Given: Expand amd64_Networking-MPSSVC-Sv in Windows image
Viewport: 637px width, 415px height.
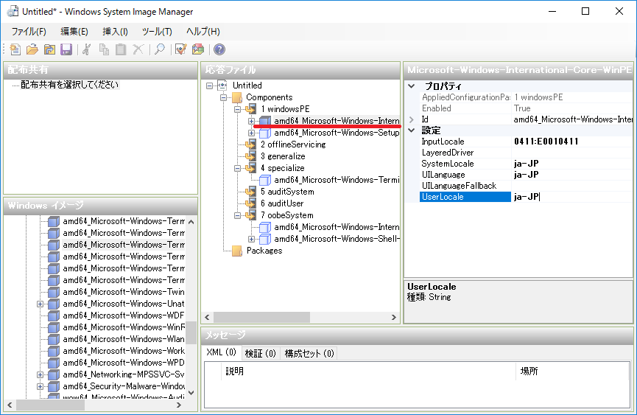Looking at the screenshot, I should click(40, 374).
